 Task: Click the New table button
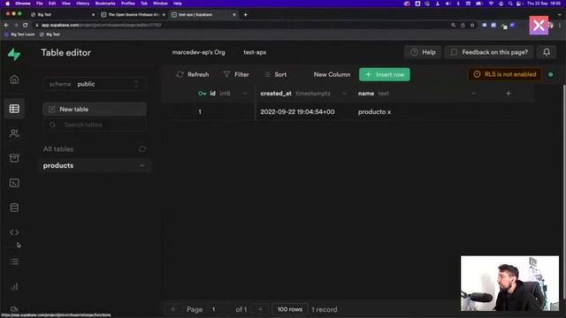tap(95, 110)
